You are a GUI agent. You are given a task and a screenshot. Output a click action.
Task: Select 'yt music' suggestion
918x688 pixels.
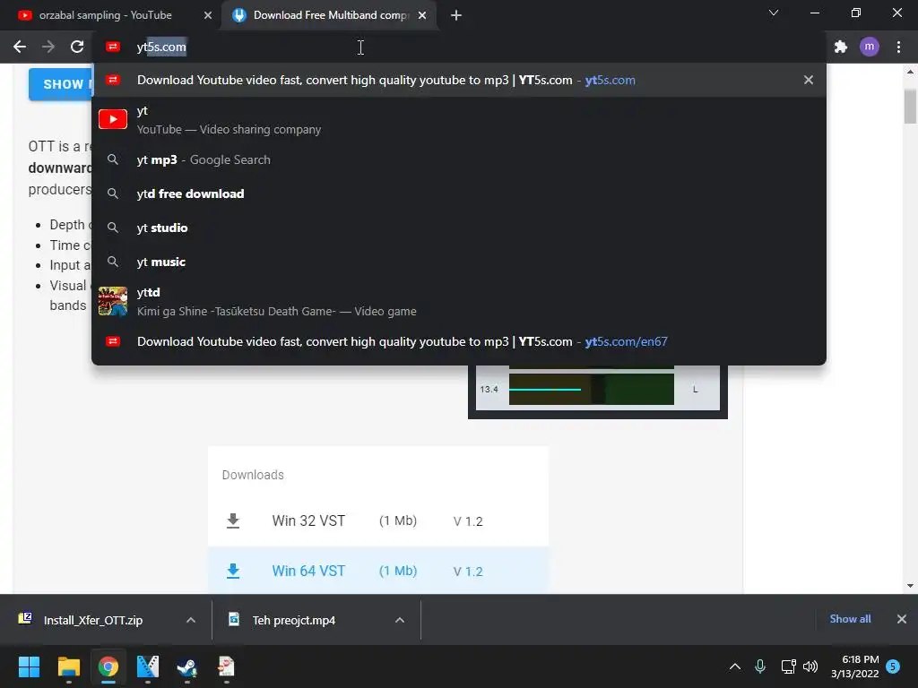click(458, 262)
